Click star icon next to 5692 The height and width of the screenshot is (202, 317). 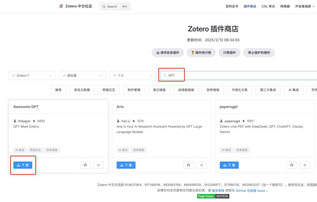click(34, 121)
